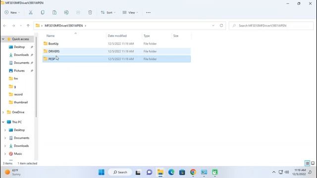317x178 pixels.
Task: Open the Windows Start button
Action: pyautogui.click(x=102, y=172)
